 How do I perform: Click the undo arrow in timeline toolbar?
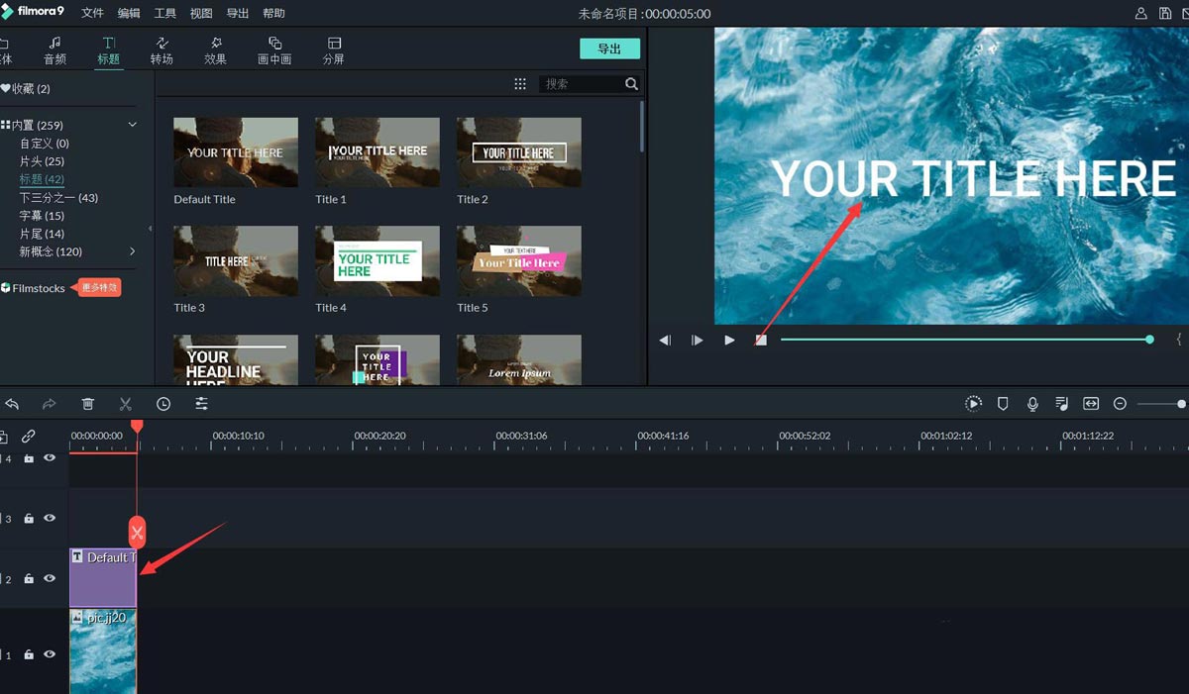click(x=12, y=404)
